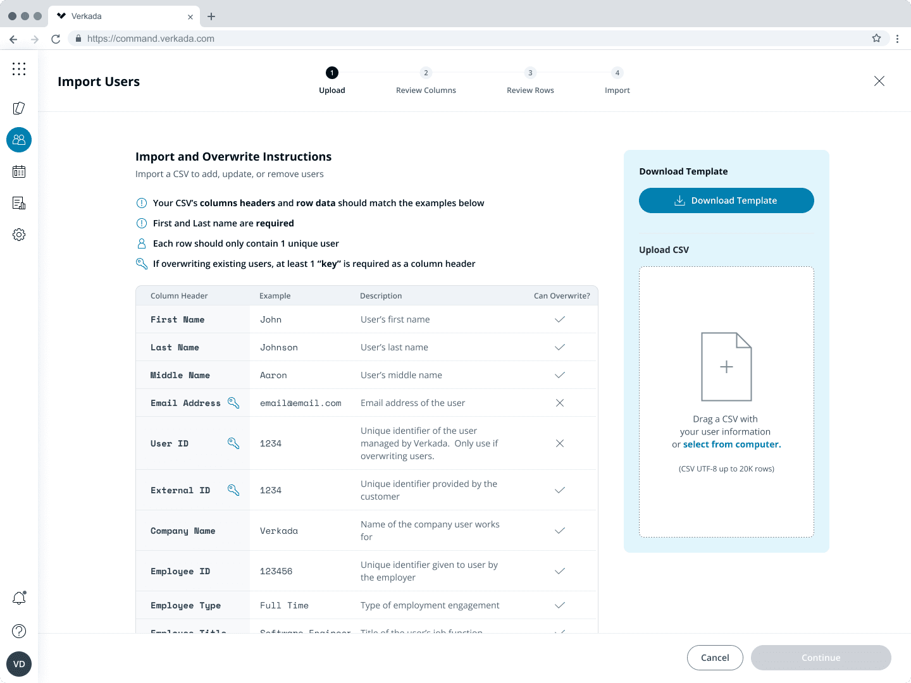Go to the Review Rows step
Viewport: 911px width, 683px height.
[x=530, y=81]
